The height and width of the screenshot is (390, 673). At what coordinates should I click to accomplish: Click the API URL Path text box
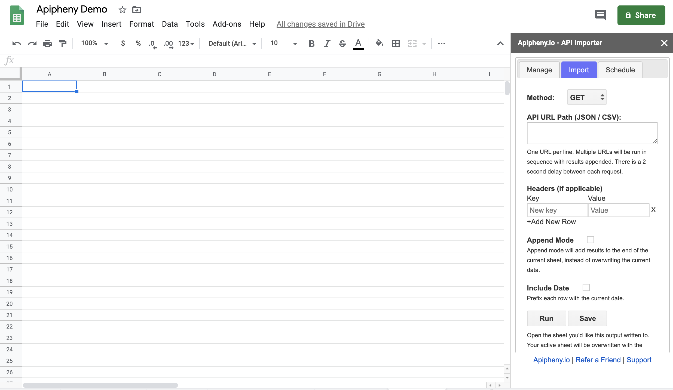coord(592,133)
